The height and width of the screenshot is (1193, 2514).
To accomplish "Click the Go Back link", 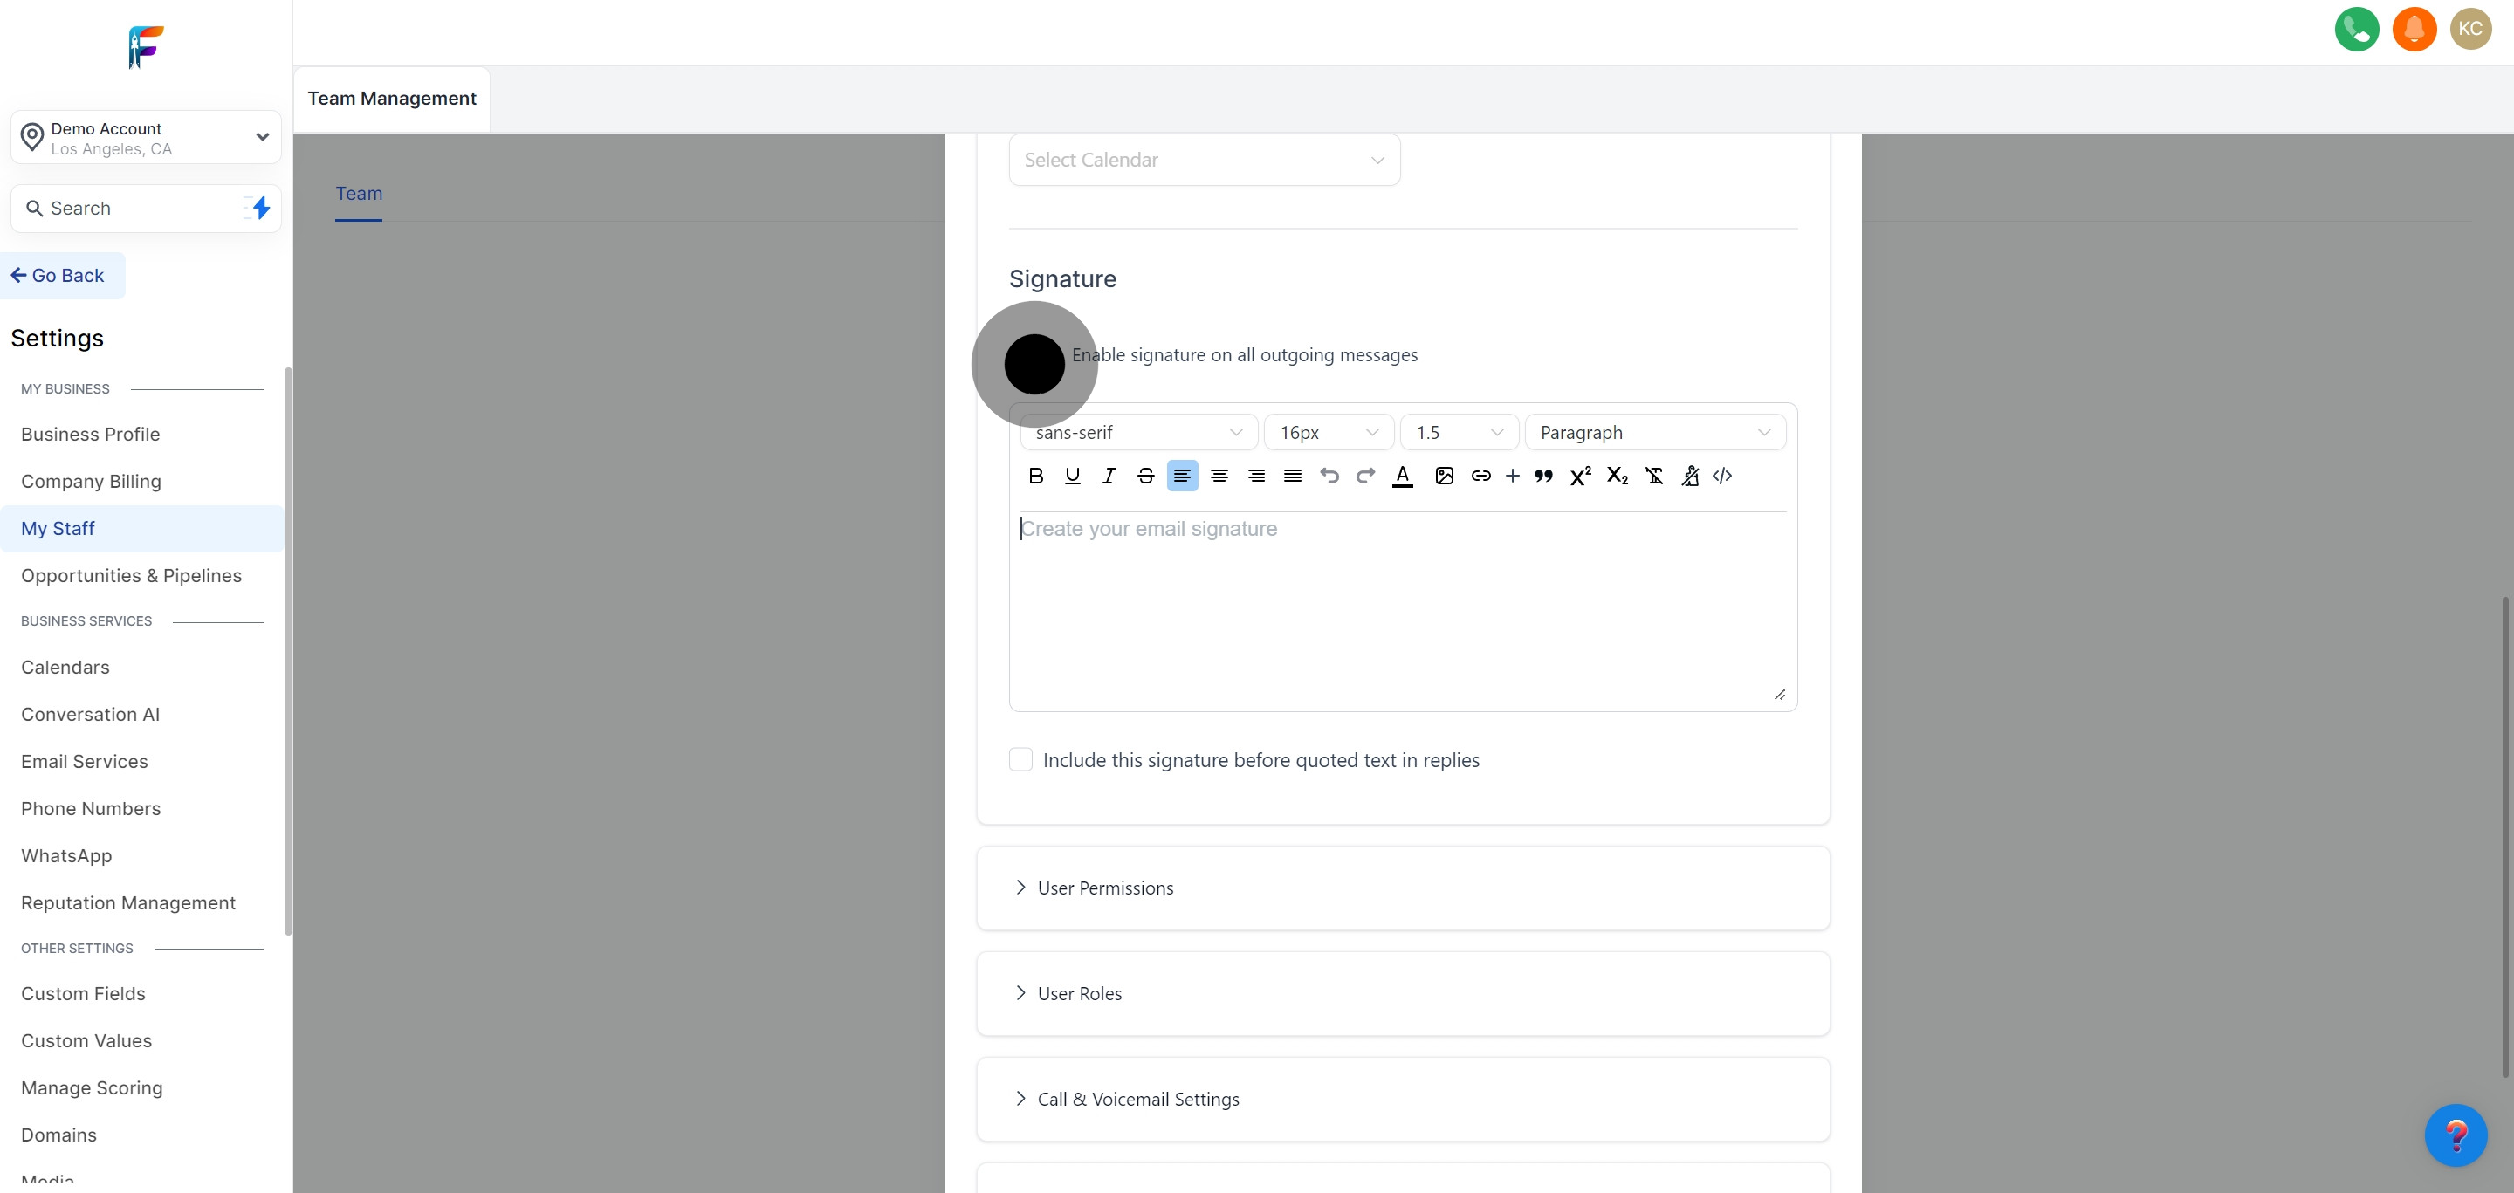I will (x=58, y=276).
